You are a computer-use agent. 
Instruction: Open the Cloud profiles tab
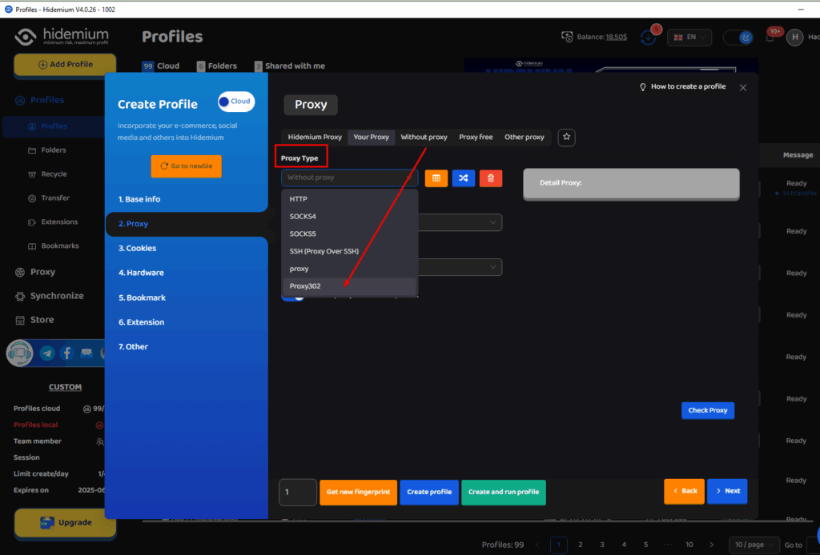pyautogui.click(x=161, y=66)
